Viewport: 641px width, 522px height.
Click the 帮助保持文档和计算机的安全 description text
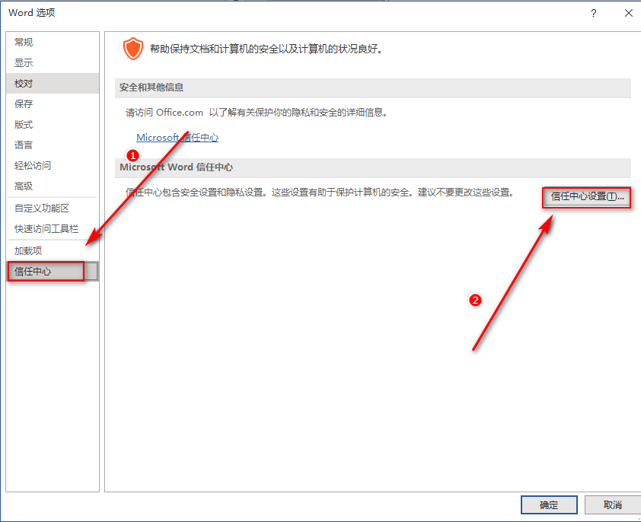(x=266, y=49)
